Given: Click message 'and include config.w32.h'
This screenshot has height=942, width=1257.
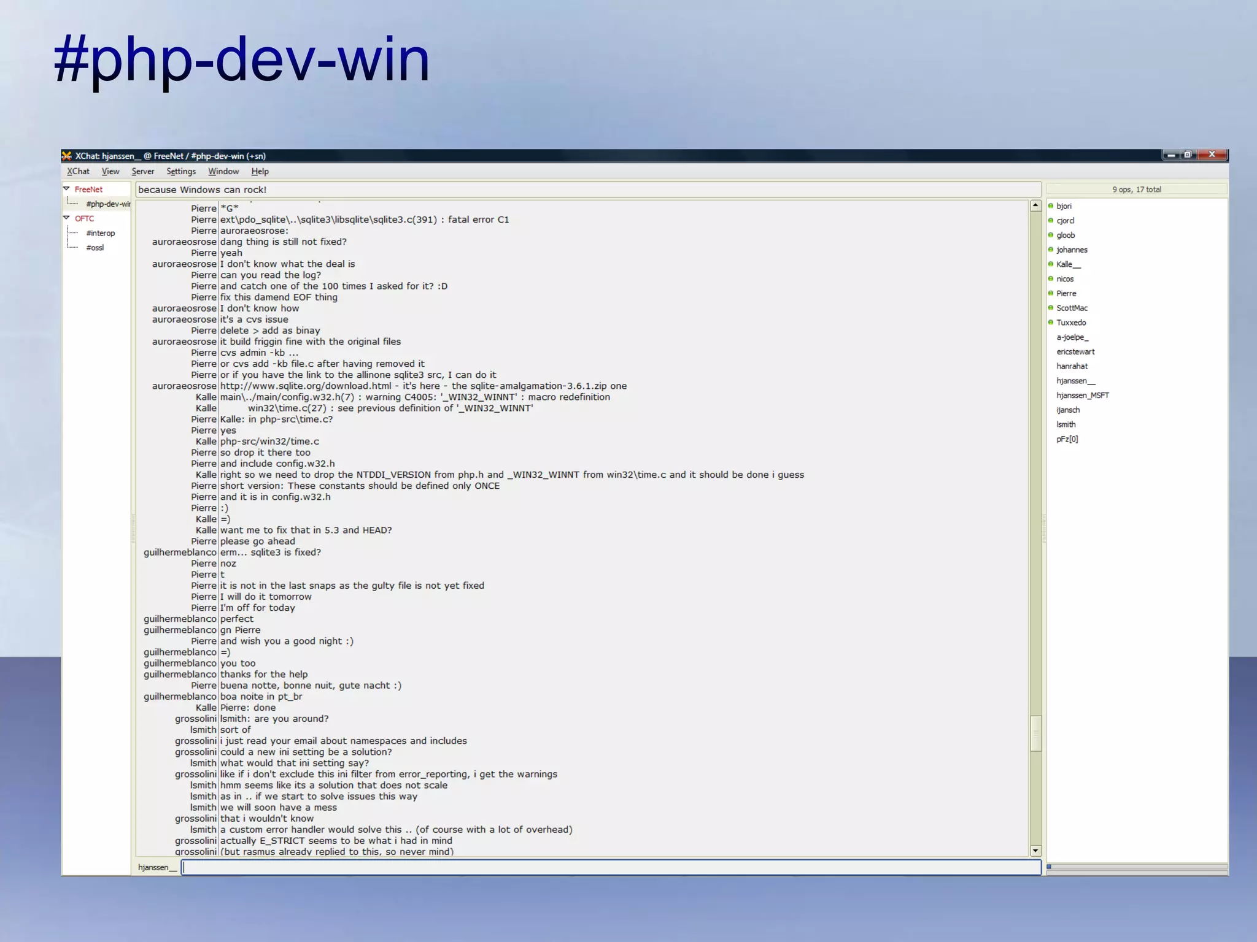Looking at the screenshot, I should (x=277, y=464).
